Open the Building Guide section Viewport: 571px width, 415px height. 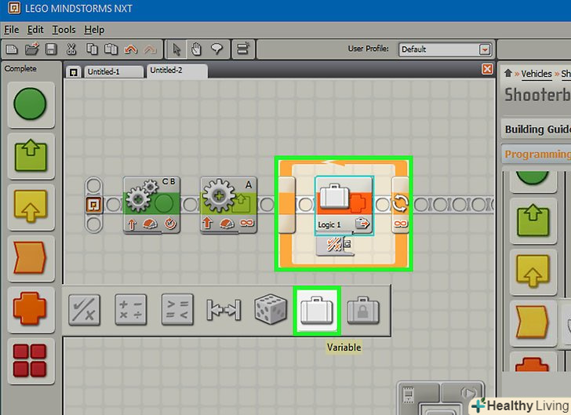point(536,129)
